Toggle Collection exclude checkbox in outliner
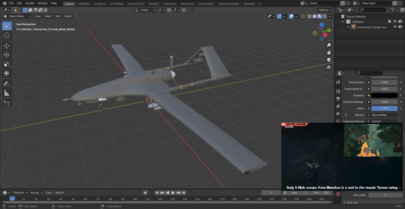 (x=390, y=22)
